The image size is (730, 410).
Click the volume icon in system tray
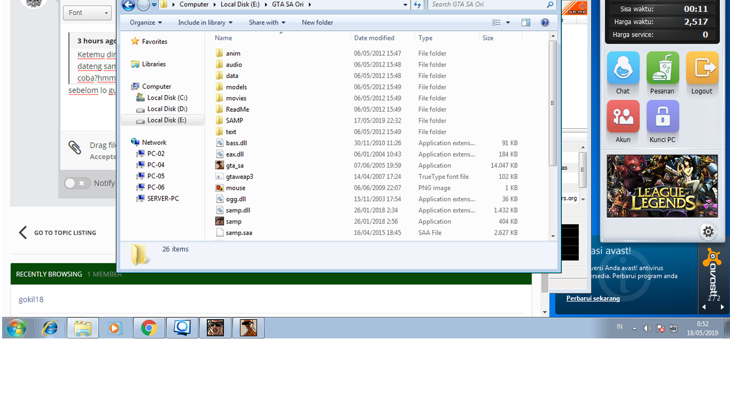pyautogui.click(x=647, y=329)
